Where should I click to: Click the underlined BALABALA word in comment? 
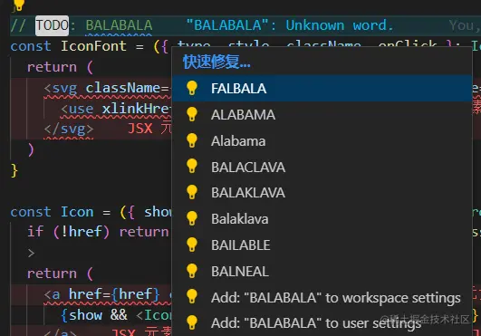pos(119,25)
